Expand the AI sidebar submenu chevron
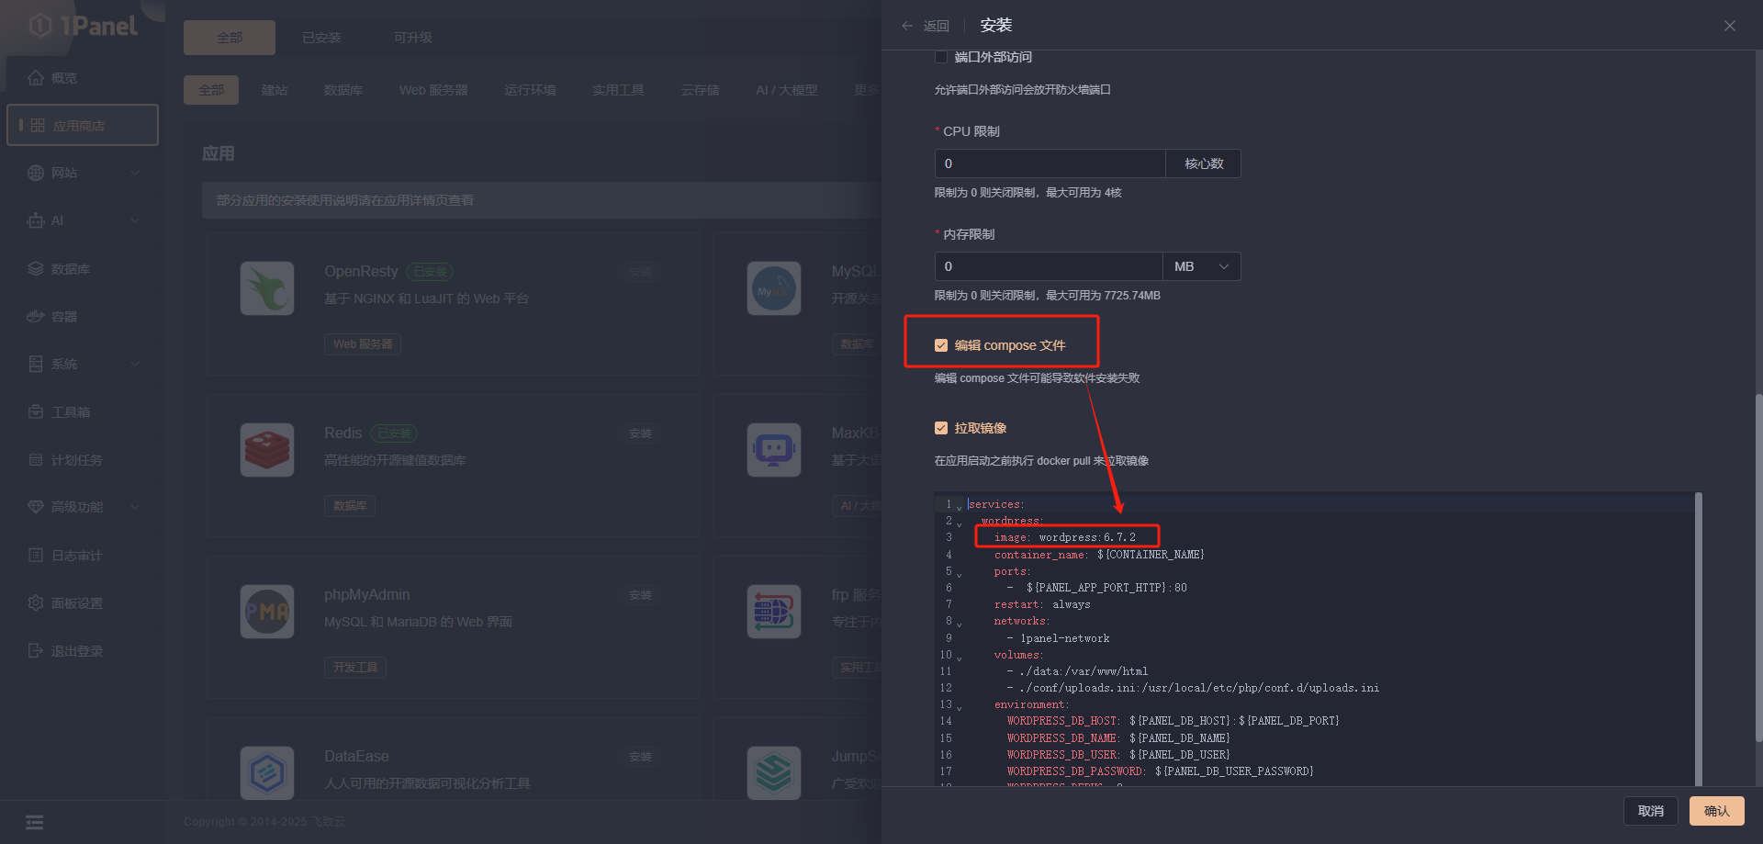The height and width of the screenshot is (844, 1763). 136,220
